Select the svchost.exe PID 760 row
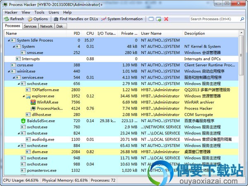 121,127
